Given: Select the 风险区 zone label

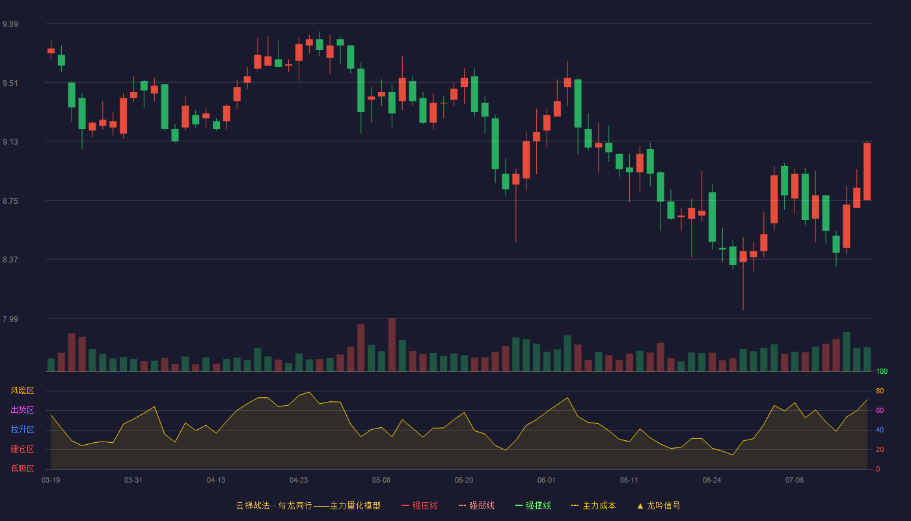Looking at the screenshot, I should click(x=22, y=391).
